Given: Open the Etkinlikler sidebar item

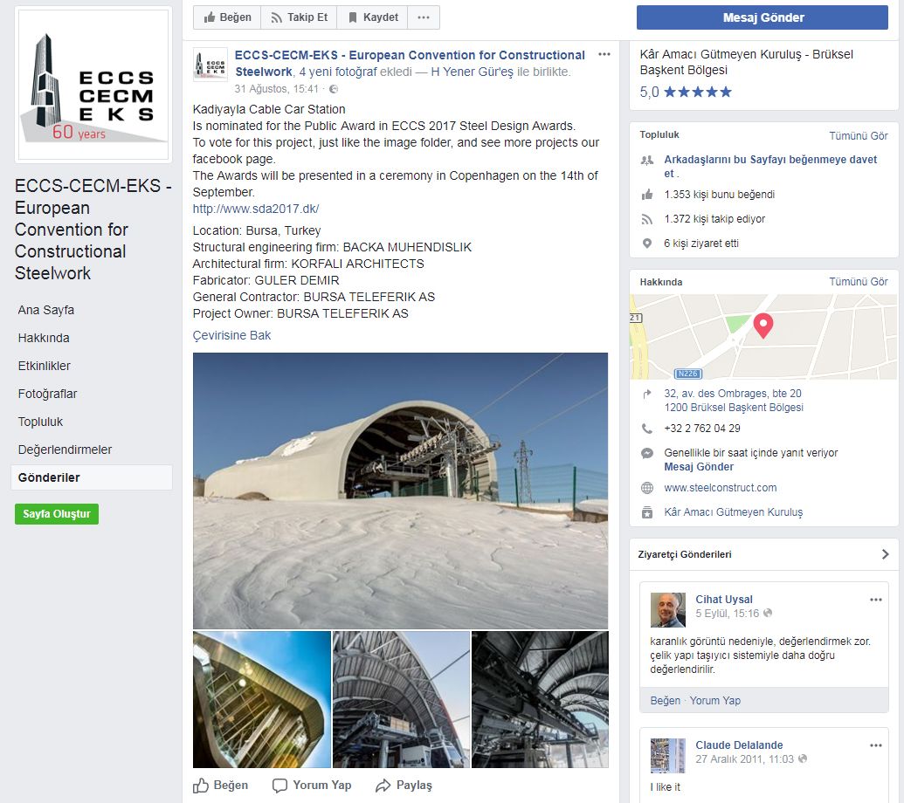Looking at the screenshot, I should tap(45, 366).
